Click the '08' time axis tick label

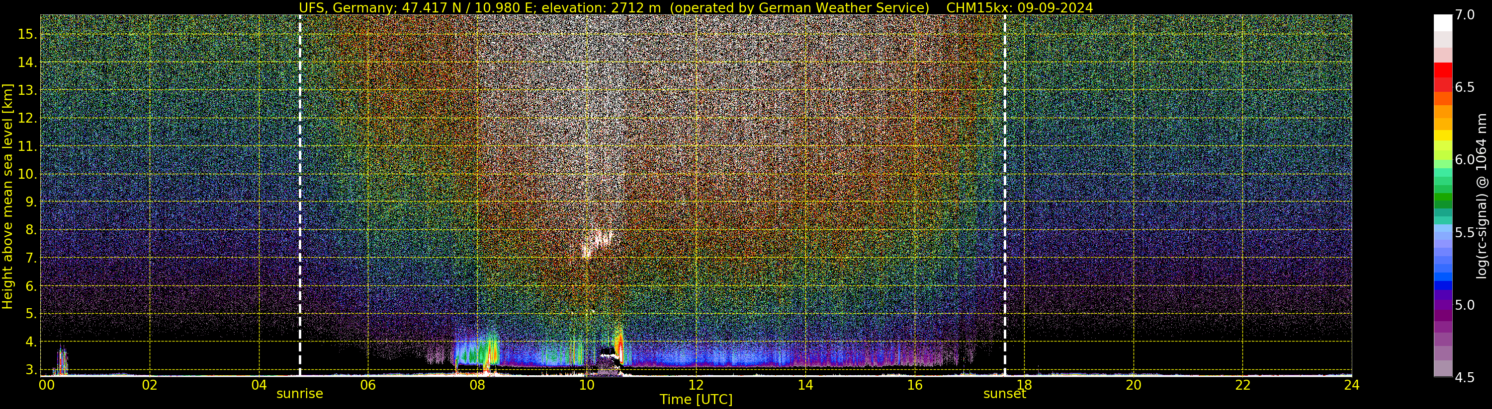click(x=477, y=385)
